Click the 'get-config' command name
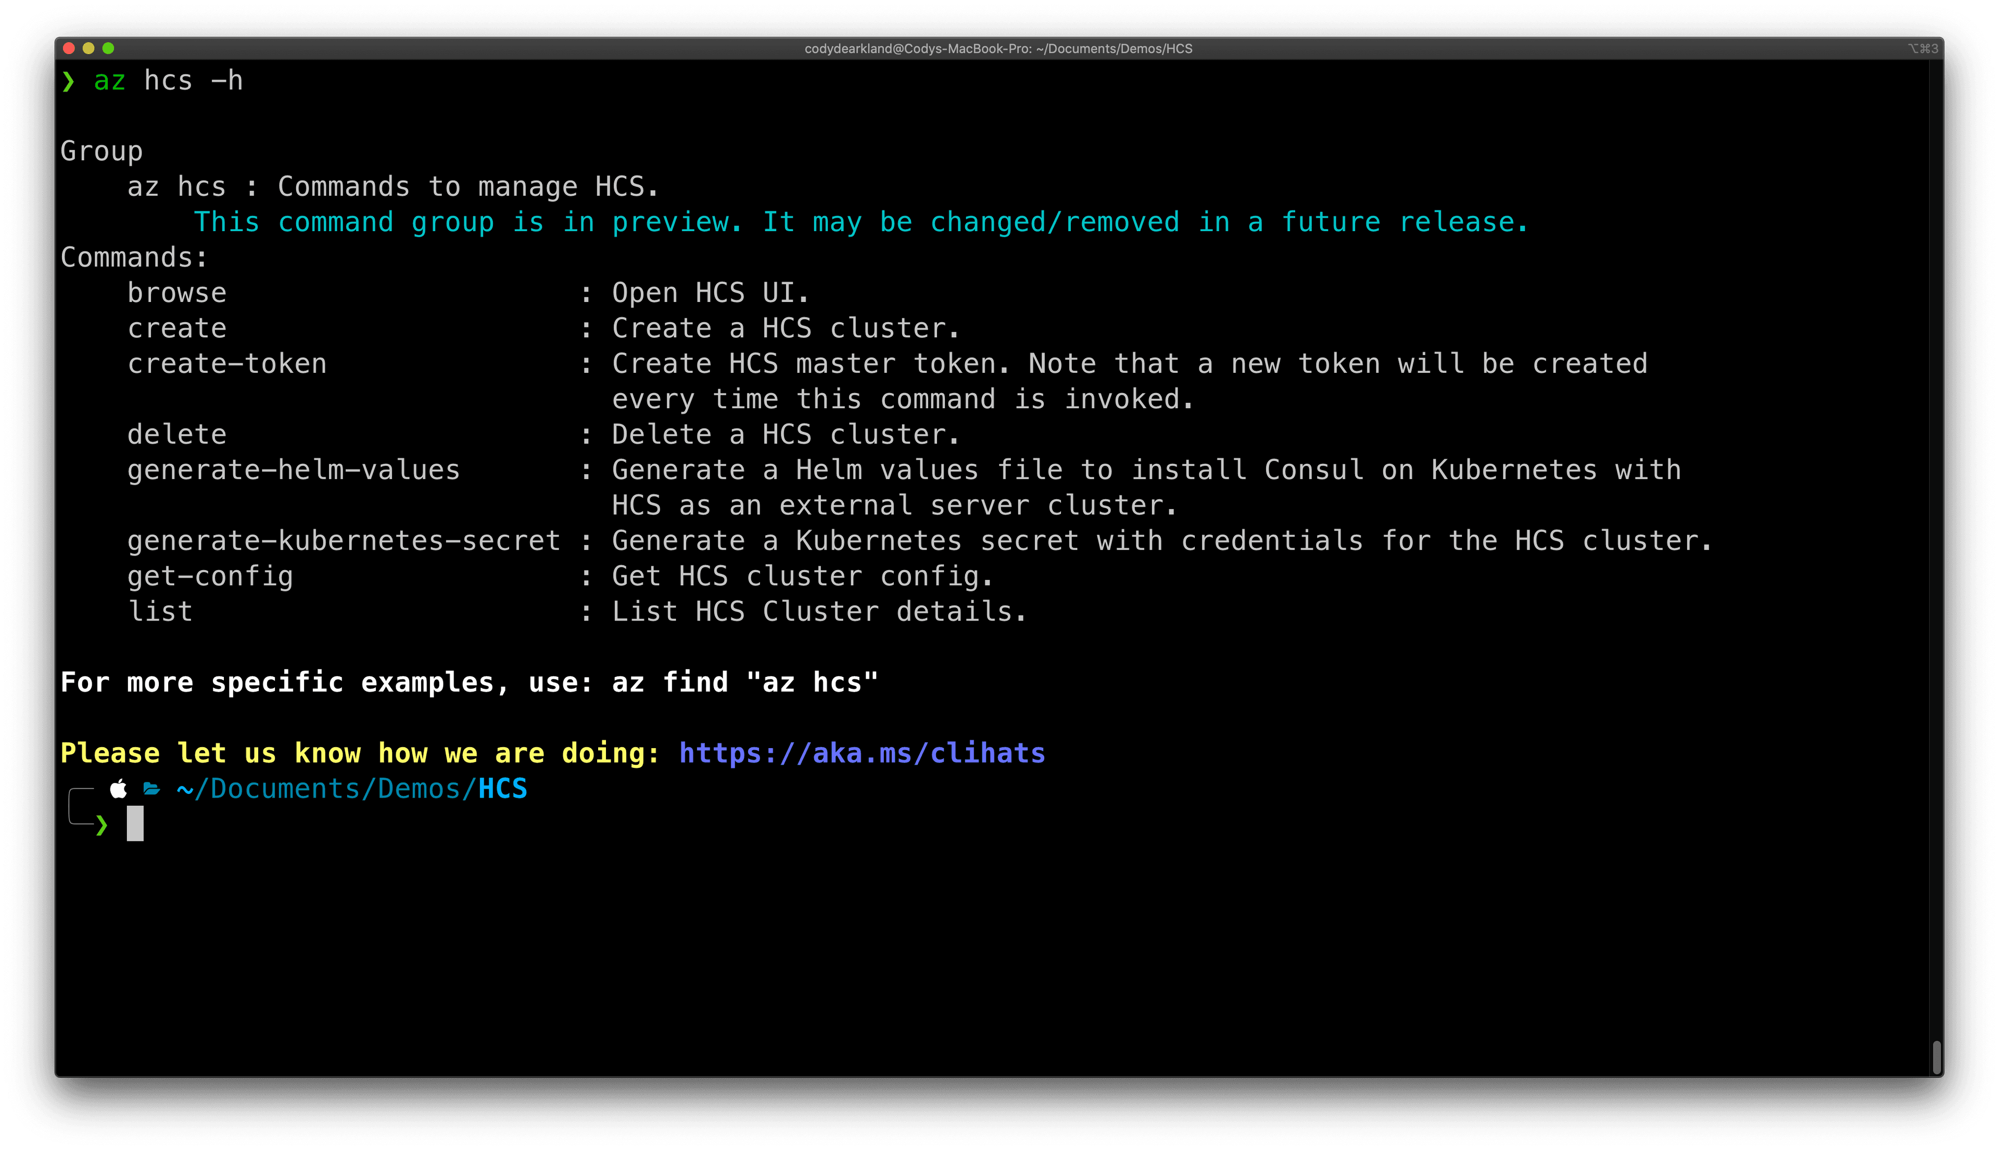This screenshot has width=1999, height=1150. click(x=210, y=577)
